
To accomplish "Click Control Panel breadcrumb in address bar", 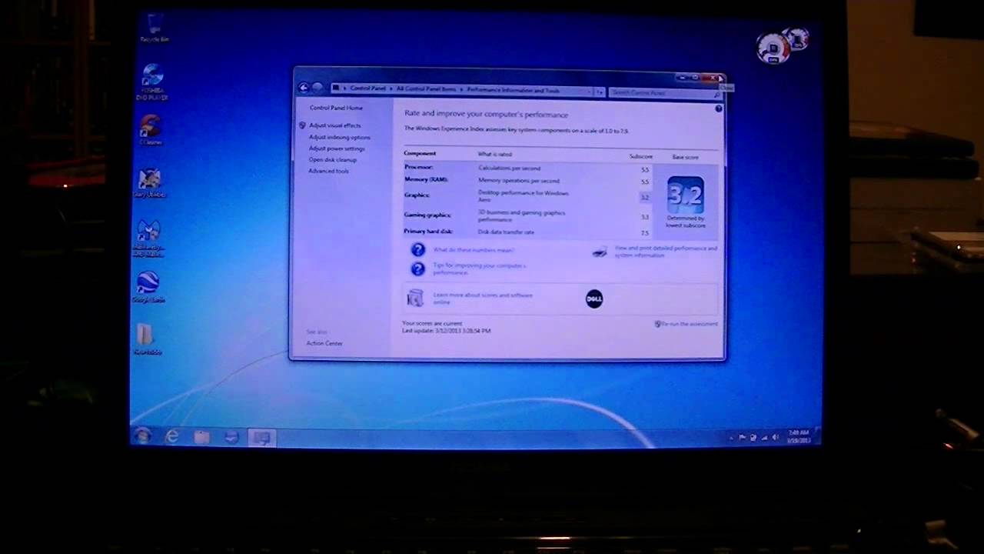I will coord(367,88).
